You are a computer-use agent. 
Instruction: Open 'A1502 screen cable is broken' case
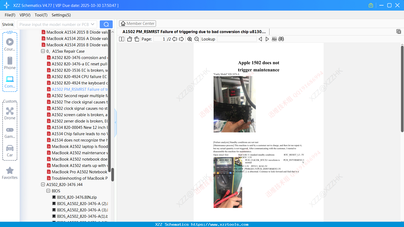(77, 115)
